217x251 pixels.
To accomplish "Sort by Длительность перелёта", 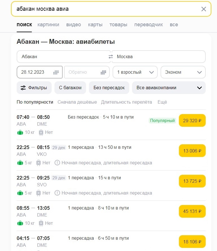I will pos(126,102).
